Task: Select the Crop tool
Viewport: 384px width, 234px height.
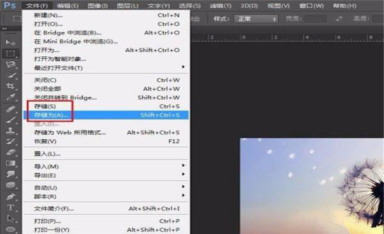Action: pyautogui.click(x=10, y=86)
